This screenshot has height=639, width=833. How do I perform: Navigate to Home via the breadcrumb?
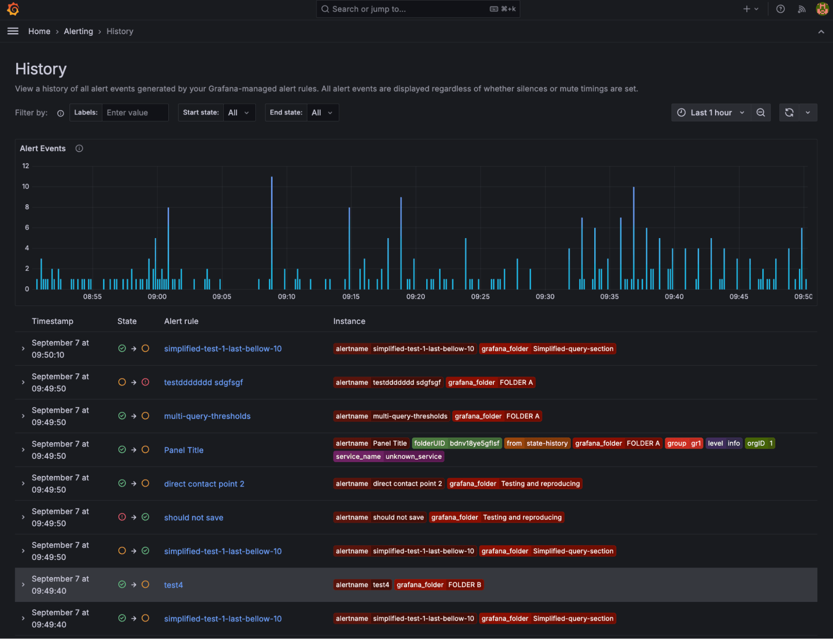(x=39, y=31)
